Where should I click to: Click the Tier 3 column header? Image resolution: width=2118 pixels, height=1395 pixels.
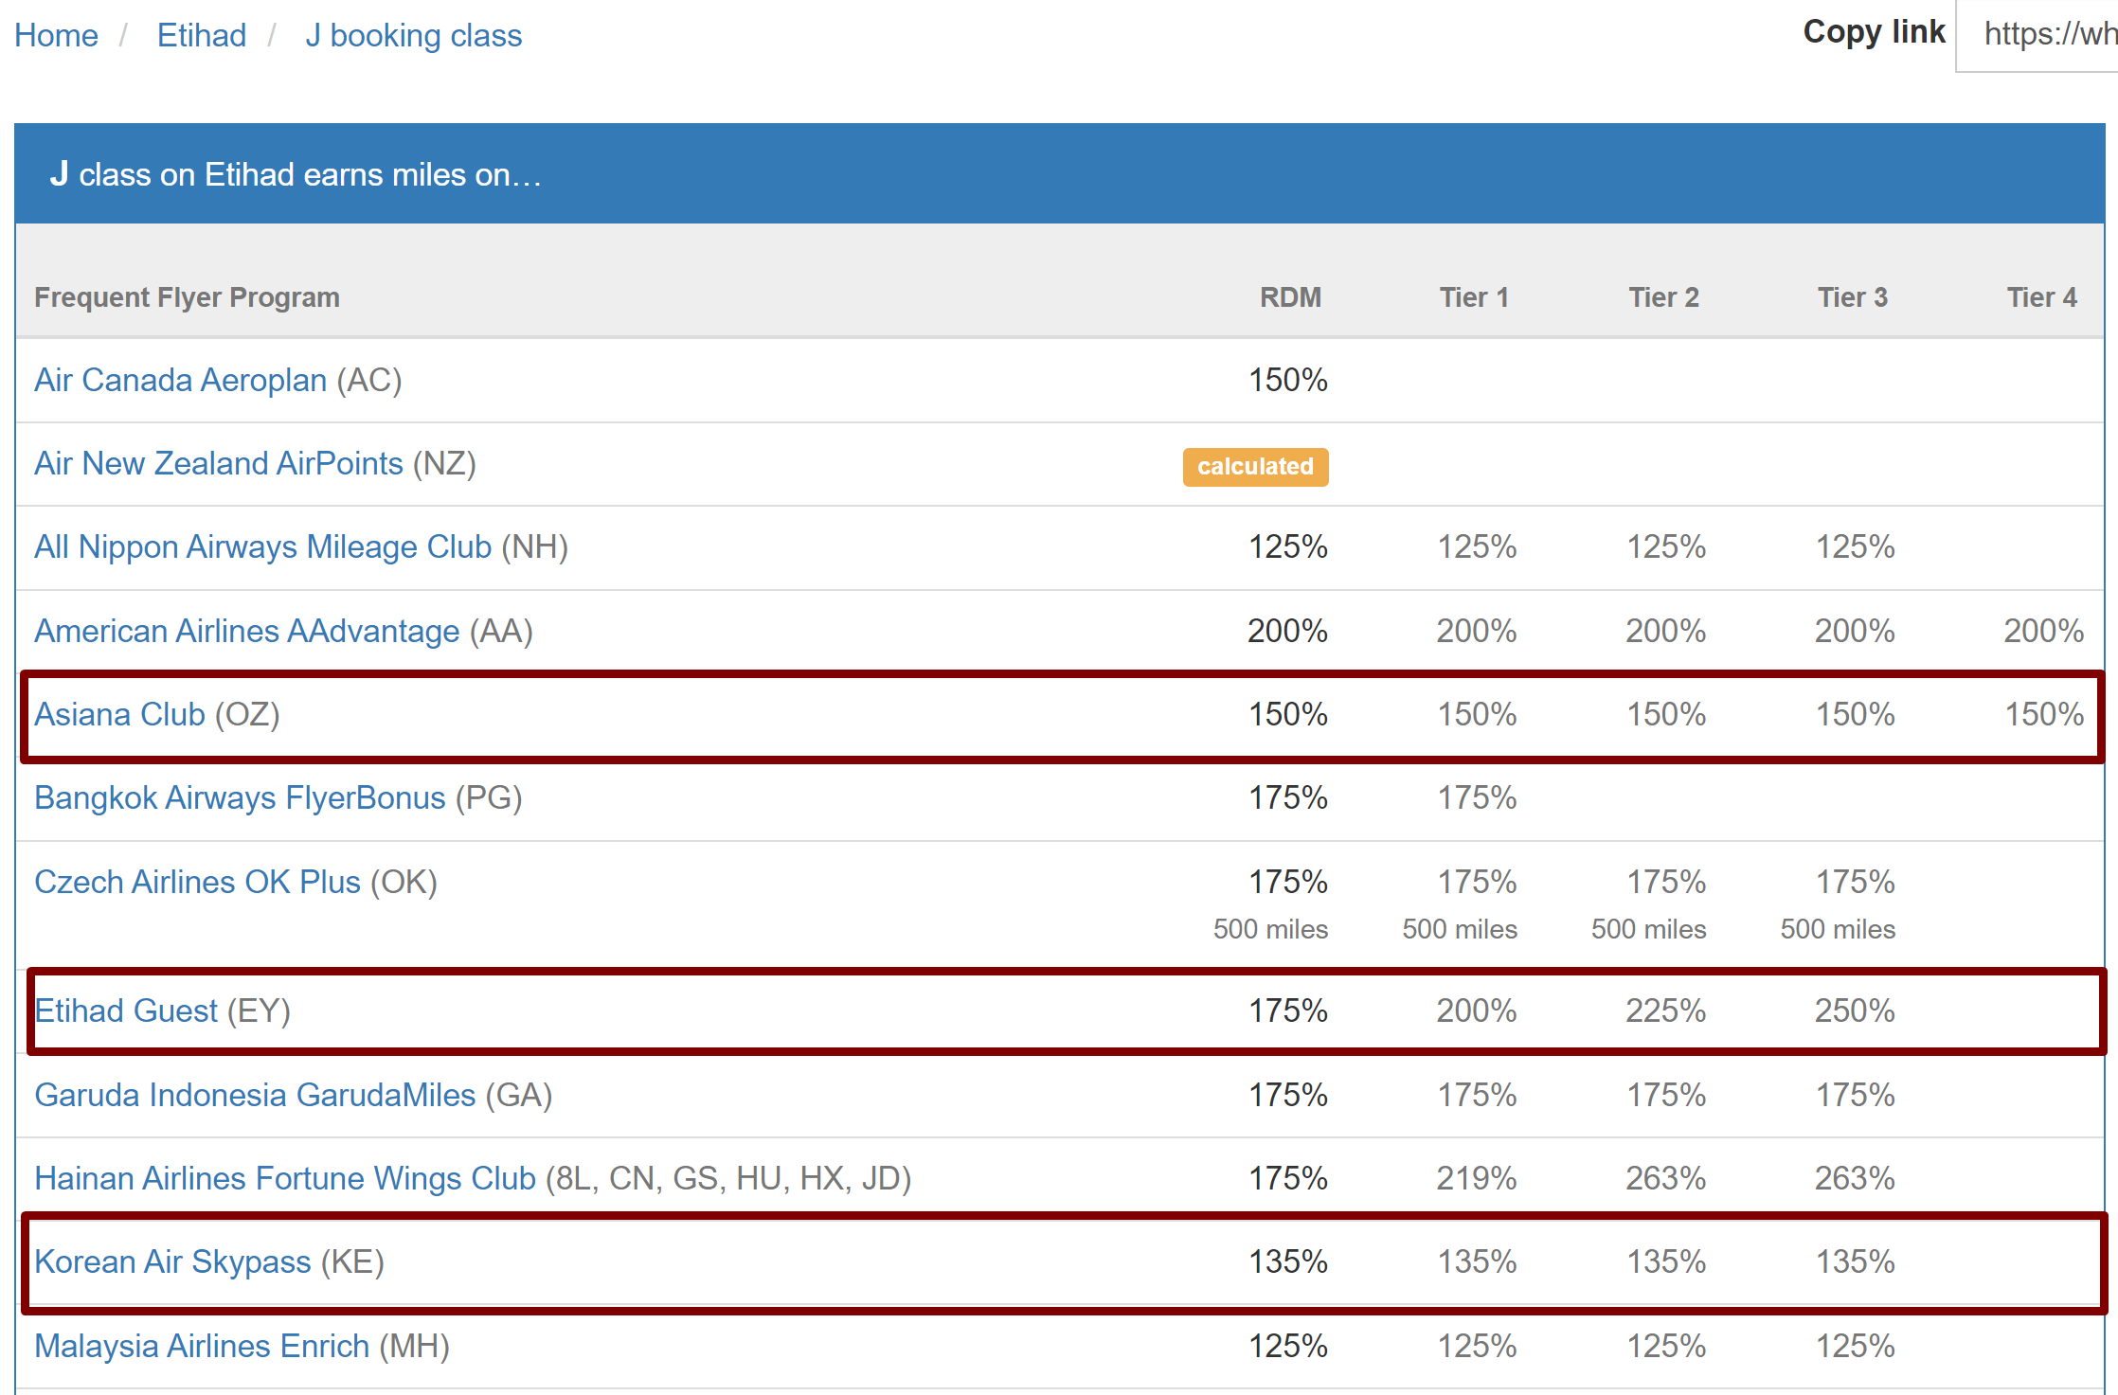[x=1853, y=297]
